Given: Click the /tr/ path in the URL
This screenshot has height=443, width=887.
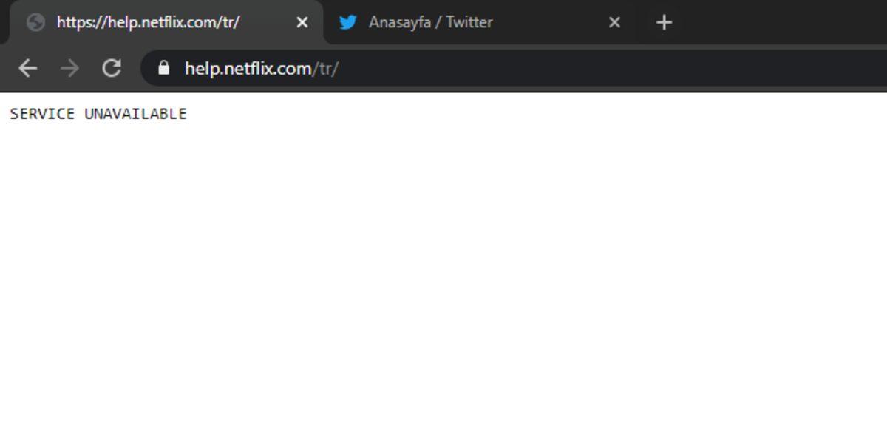Looking at the screenshot, I should tap(326, 69).
